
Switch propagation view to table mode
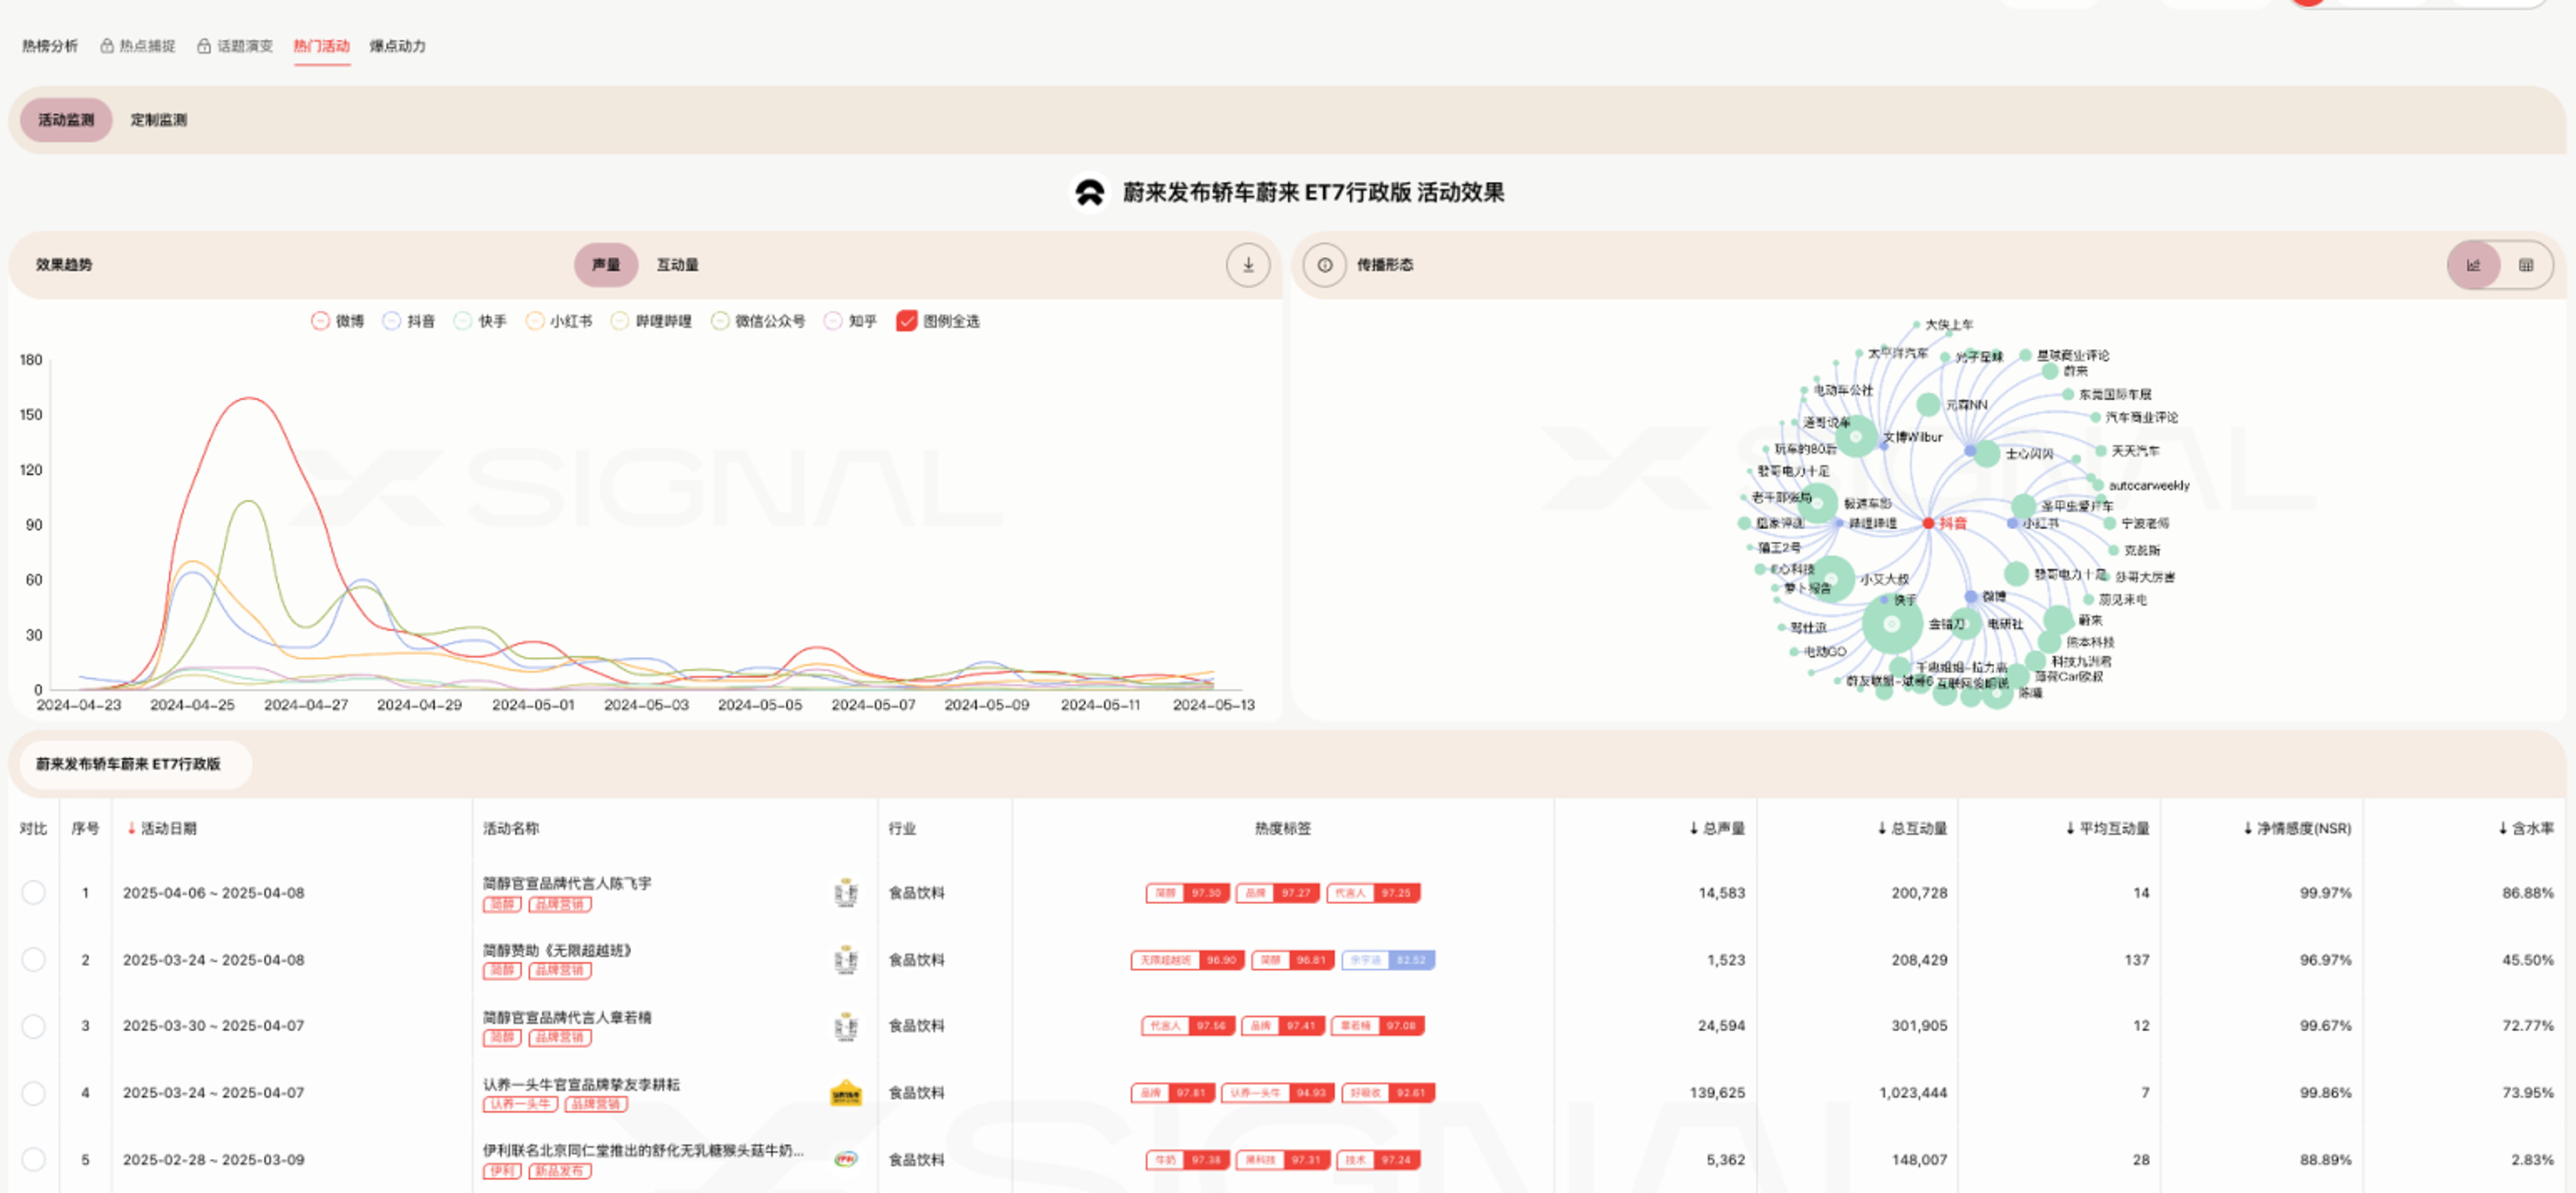coord(2525,265)
